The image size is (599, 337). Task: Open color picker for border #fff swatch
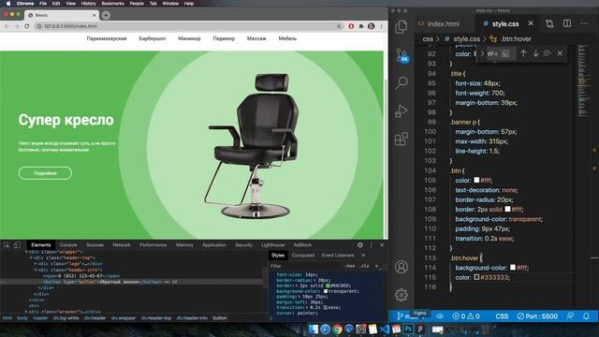tap(507, 209)
